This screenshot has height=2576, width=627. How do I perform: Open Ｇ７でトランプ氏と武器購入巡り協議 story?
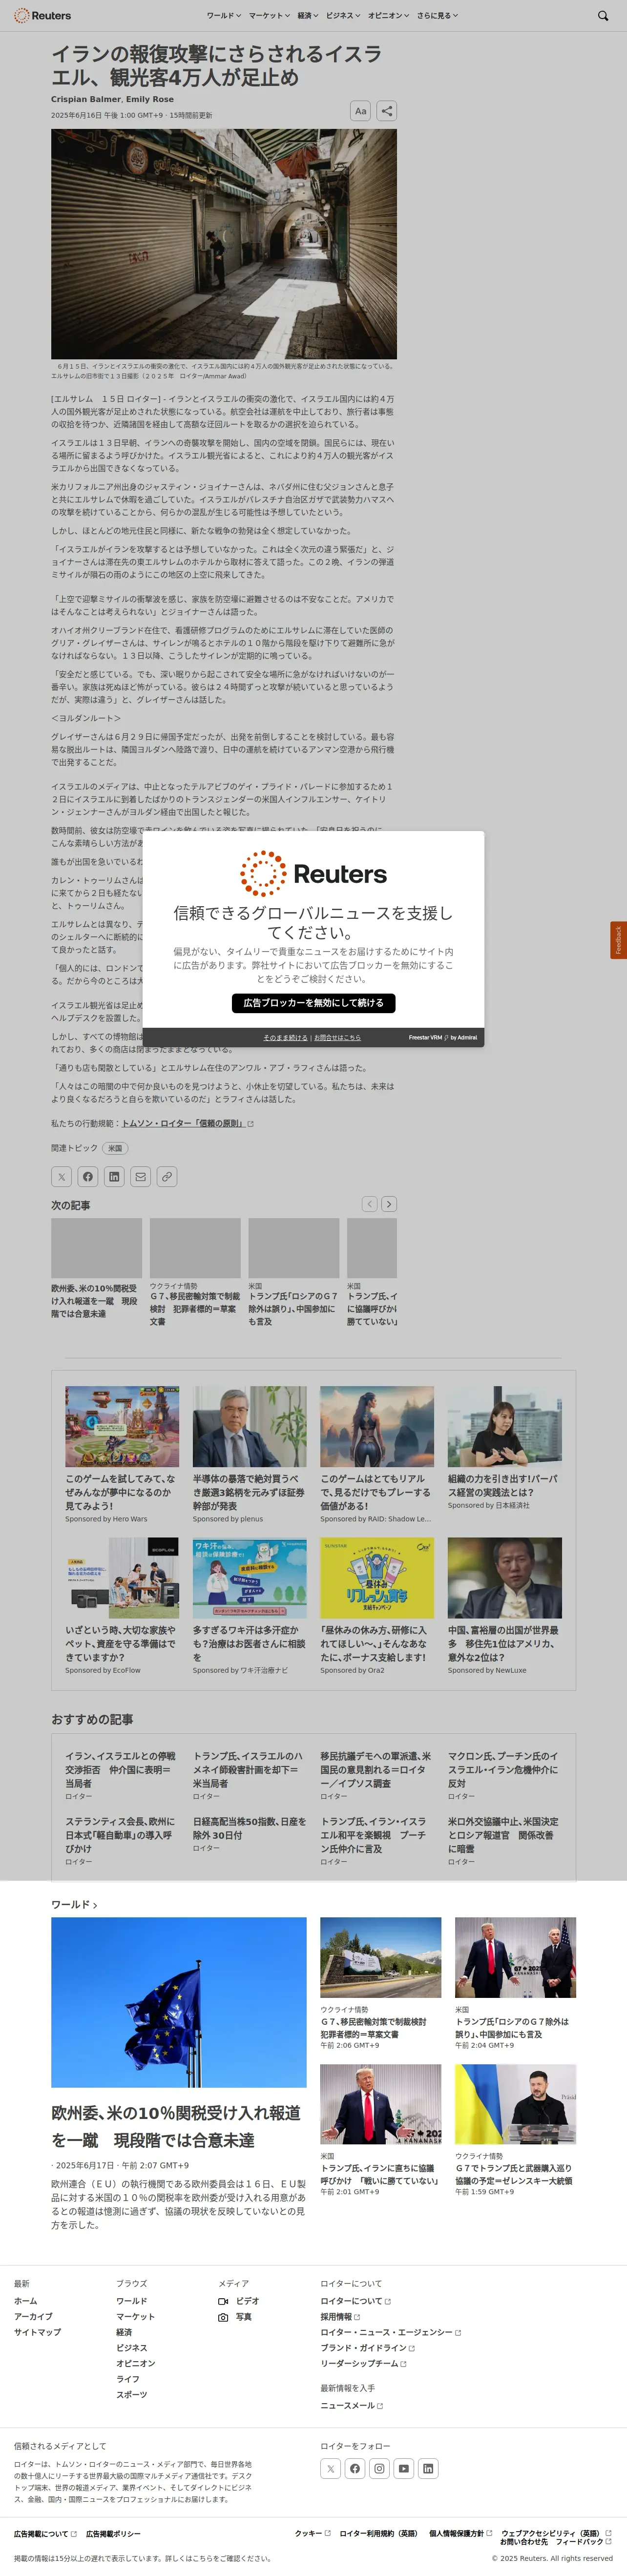pyautogui.click(x=514, y=2174)
